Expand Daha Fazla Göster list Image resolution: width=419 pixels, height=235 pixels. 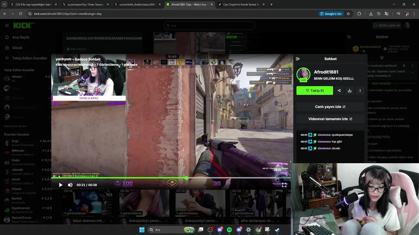click(x=15, y=126)
